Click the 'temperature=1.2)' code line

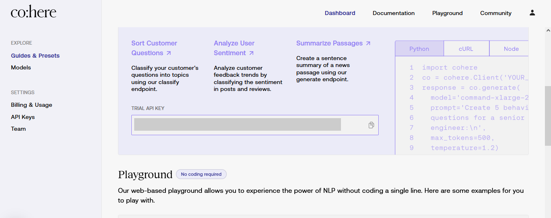[465, 148]
